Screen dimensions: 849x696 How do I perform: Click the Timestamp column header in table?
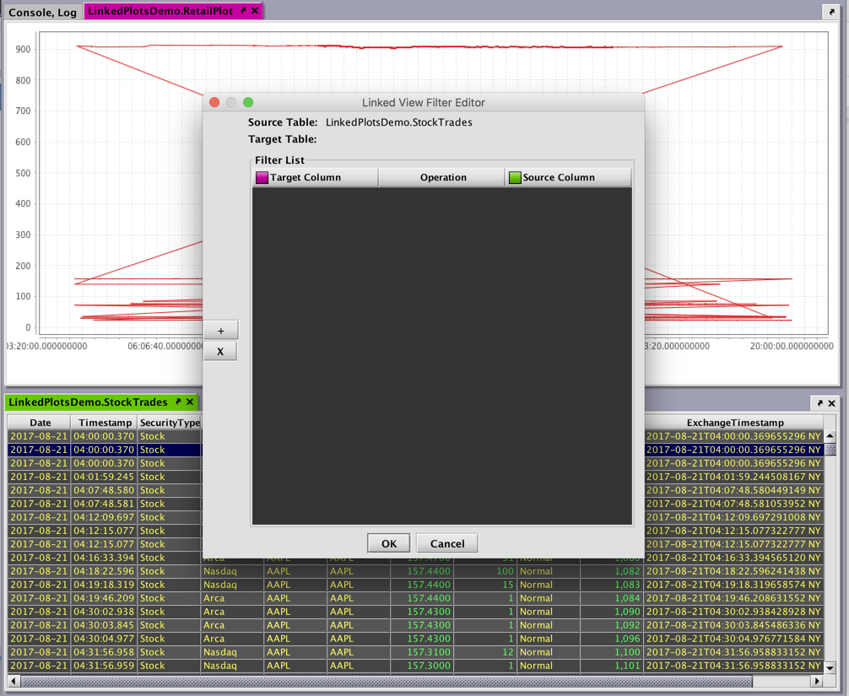tap(105, 423)
